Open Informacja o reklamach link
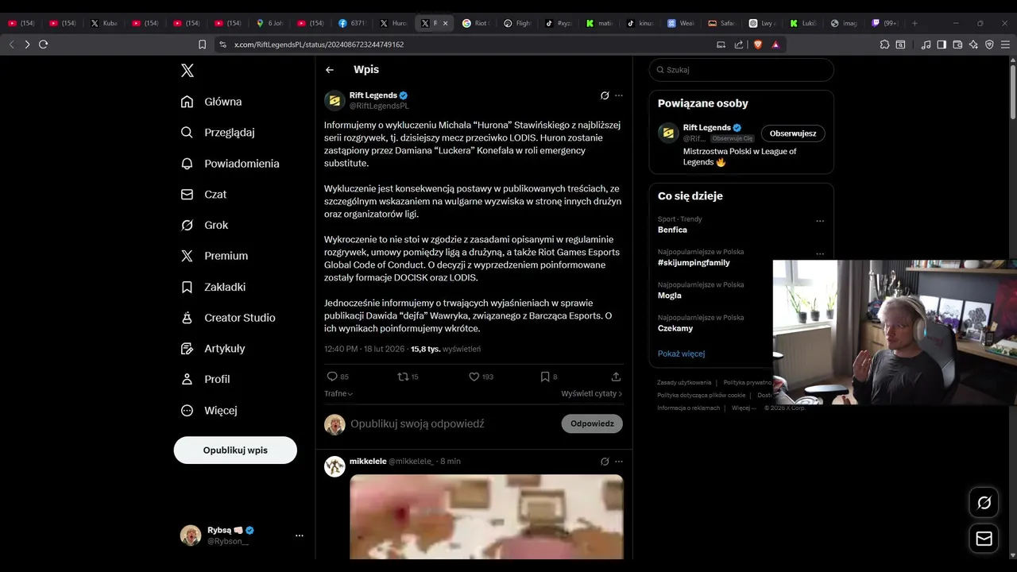 (688, 408)
